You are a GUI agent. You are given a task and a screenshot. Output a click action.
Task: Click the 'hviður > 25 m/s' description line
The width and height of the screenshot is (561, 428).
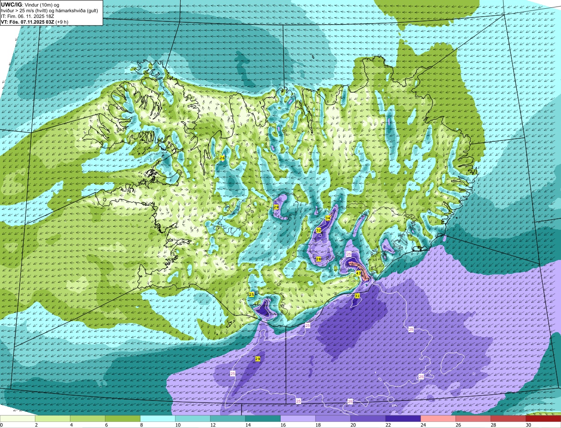pos(50,10)
